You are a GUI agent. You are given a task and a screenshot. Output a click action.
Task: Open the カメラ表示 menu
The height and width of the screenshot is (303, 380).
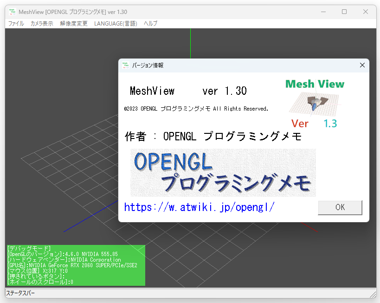[x=42, y=24]
